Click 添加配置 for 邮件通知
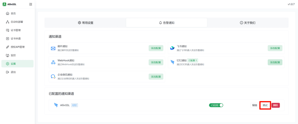The height and width of the screenshot is (124, 298). (156, 48)
